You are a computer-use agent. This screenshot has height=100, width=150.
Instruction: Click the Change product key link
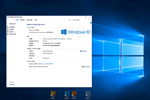point(86,67)
